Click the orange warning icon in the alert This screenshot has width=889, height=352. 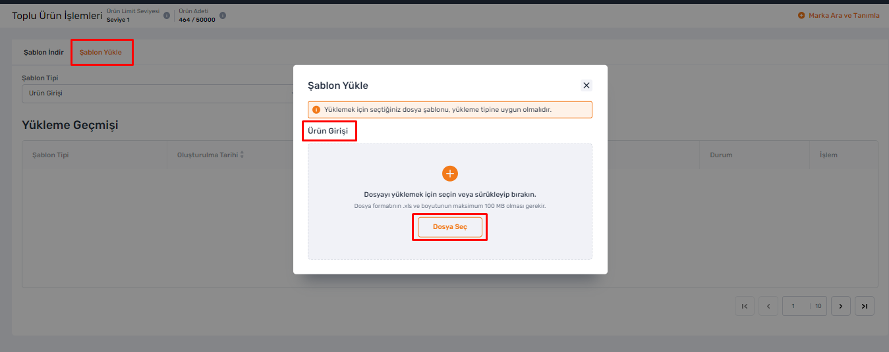(316, 109)
